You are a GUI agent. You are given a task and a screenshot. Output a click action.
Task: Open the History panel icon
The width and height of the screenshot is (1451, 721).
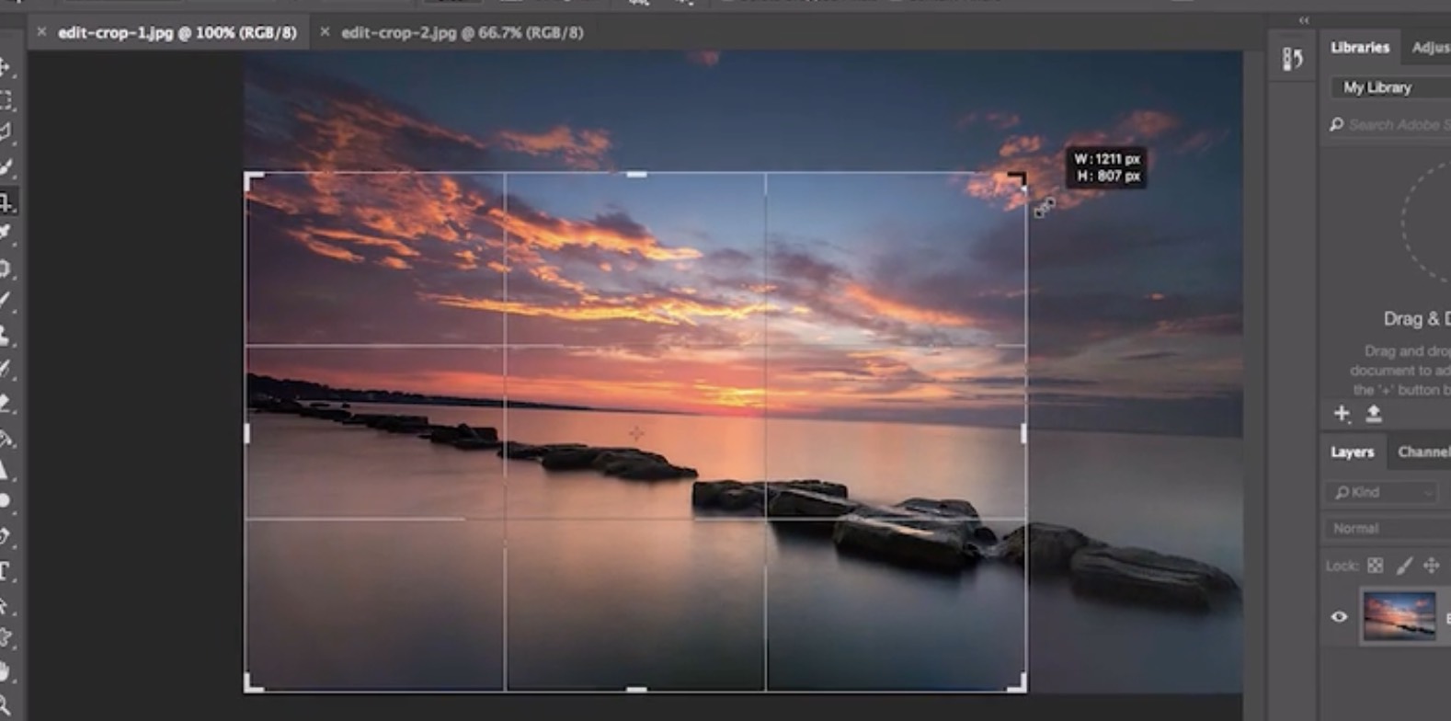click(1293, 59)
